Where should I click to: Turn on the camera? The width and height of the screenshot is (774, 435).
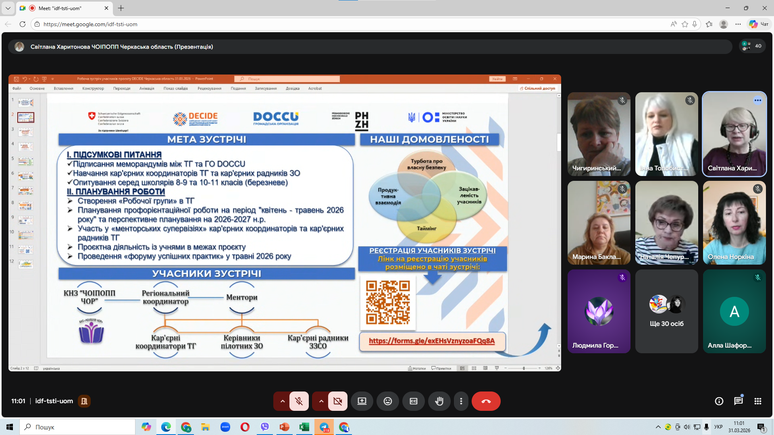(x=337, y=401)
